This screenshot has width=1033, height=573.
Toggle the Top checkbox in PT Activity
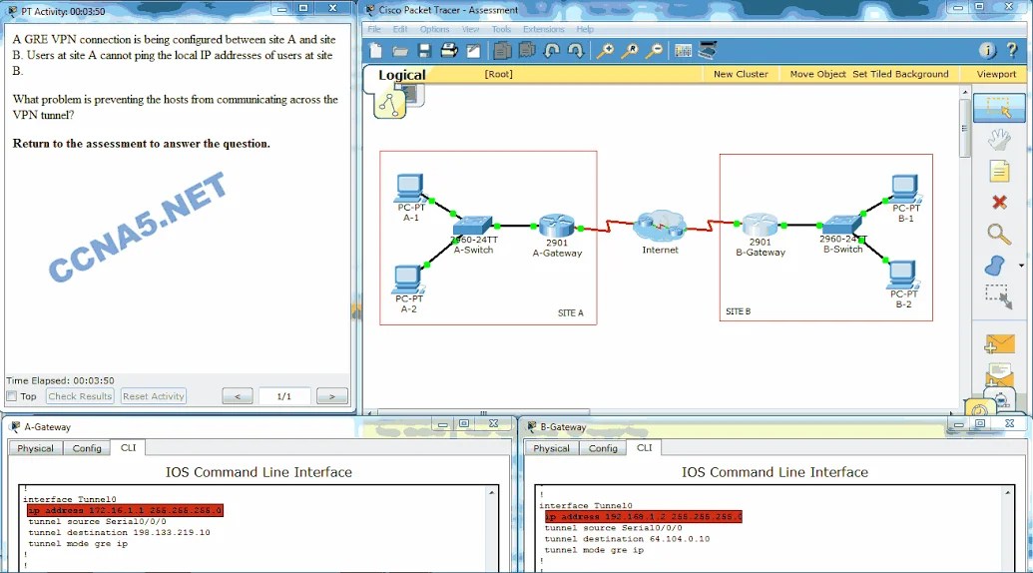tap(11, 396)
